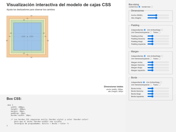The height and width of the screenshot is (132, 176).
Task: Click the 'Margen' fieldset legend
Action: click(x=135, y=51)
